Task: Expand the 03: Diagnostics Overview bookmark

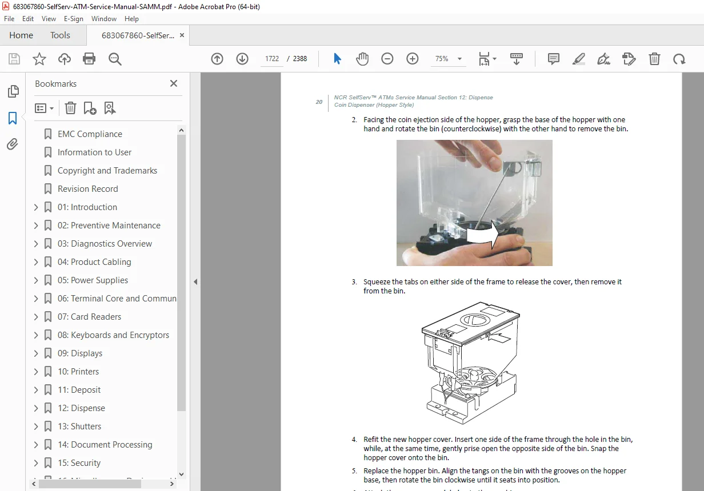Action: (36, 244)
